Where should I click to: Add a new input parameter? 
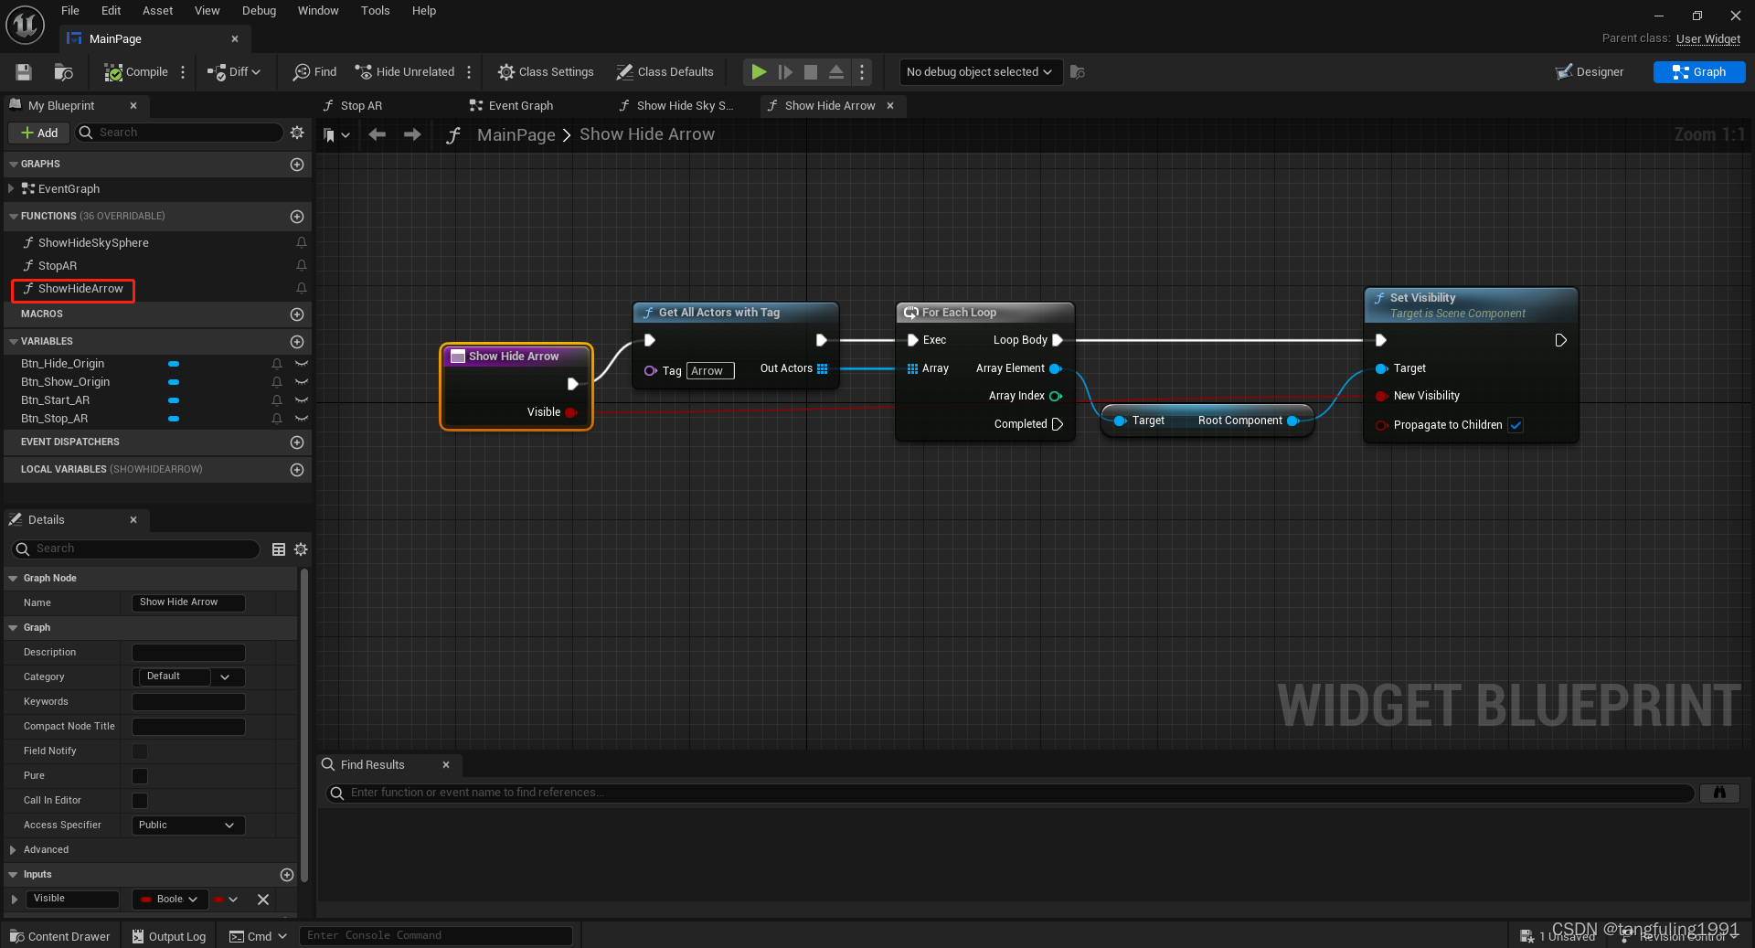[287, 875]
